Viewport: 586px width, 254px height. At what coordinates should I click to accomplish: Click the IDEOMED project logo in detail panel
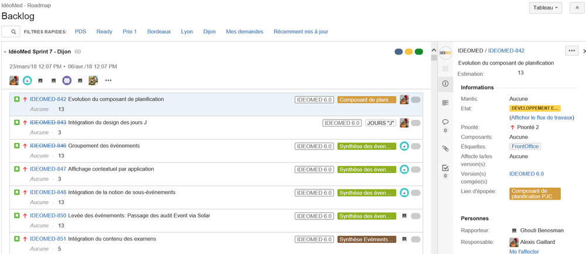(x=445, y=53)
